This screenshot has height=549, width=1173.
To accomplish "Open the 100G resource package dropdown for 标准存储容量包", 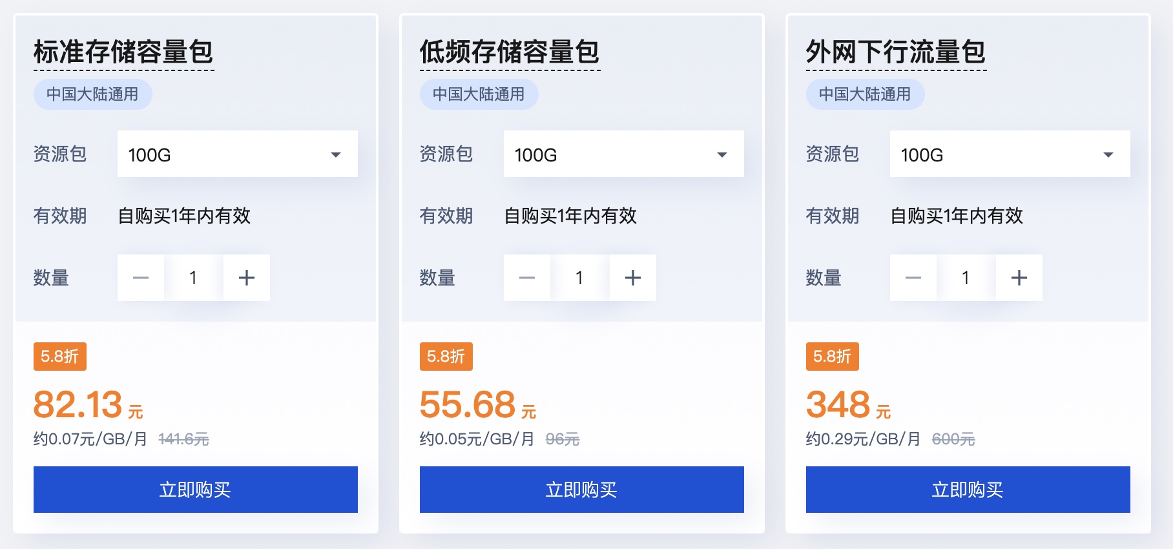I will [237, 154].
